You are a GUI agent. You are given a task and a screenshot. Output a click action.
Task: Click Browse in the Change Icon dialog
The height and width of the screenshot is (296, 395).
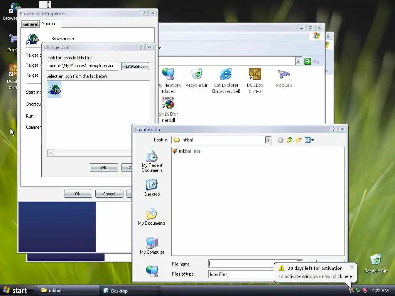[135, 66]
